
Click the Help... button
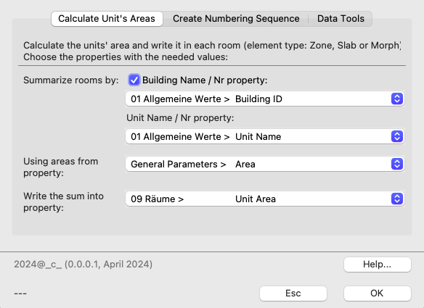point(378,265)
